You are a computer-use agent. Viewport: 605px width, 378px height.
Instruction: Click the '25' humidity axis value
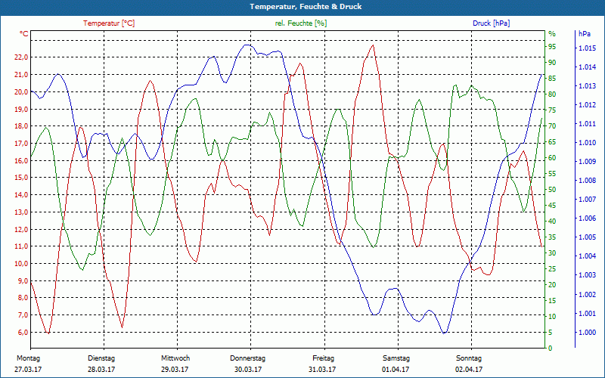pos(552,269)
